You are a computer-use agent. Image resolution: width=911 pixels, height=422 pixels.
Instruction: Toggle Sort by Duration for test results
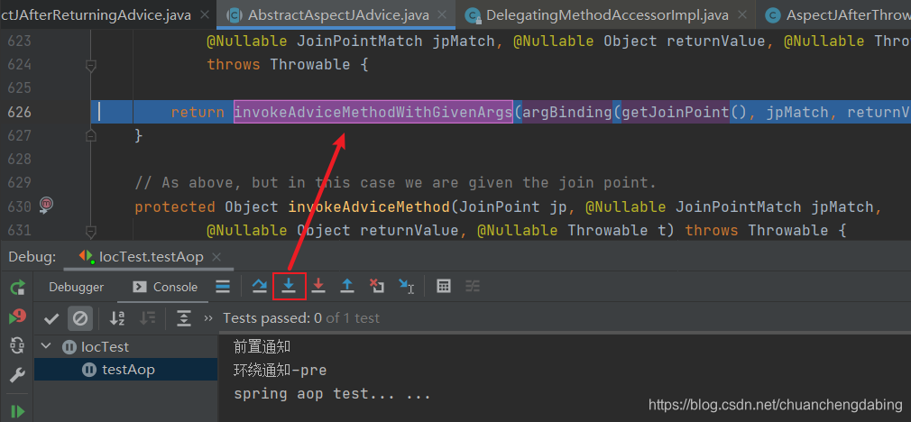148,318
